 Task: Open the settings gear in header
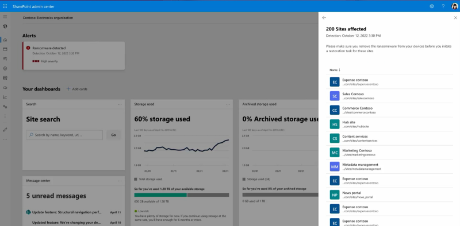click(x=432, y=6)
